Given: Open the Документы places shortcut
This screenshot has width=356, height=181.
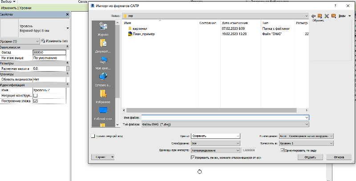Looking at the screenshot, I should point(103,46).
